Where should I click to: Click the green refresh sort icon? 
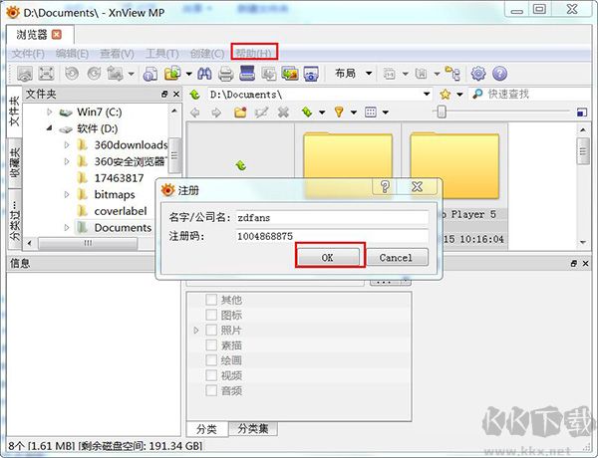pyautogui.click(x=307, y=113)
